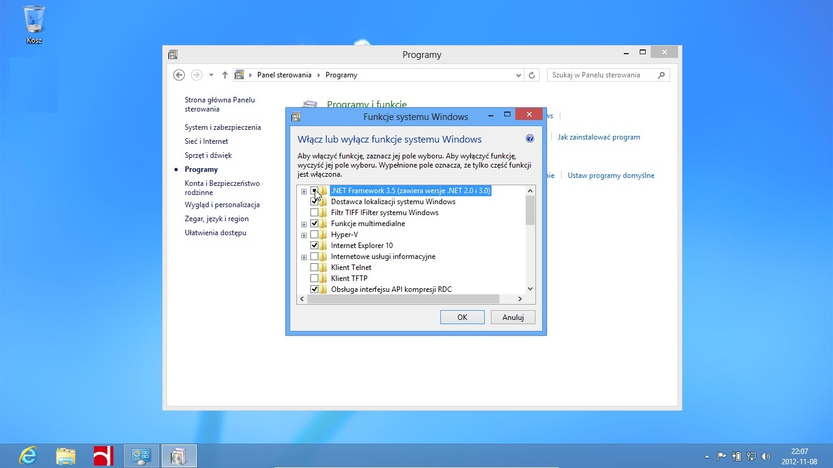
Task: Switch to Windows Features taskbar button
Action: tap(179, 456)
